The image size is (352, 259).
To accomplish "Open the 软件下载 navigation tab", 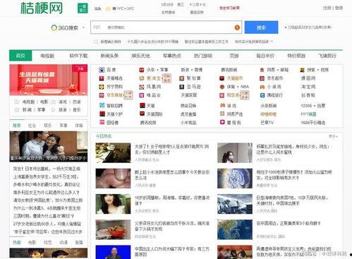I will tap(78, 56).
